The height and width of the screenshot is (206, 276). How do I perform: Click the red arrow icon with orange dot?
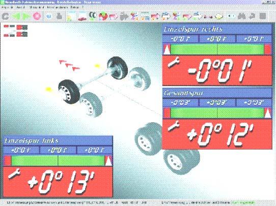(x=156, y=16)
